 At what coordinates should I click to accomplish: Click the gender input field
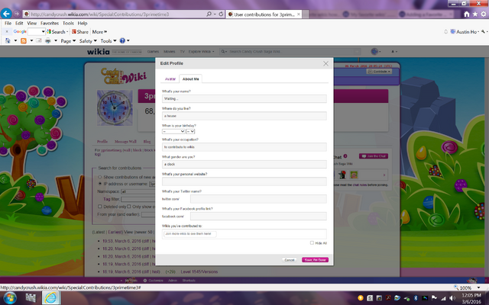coord(244,164)
